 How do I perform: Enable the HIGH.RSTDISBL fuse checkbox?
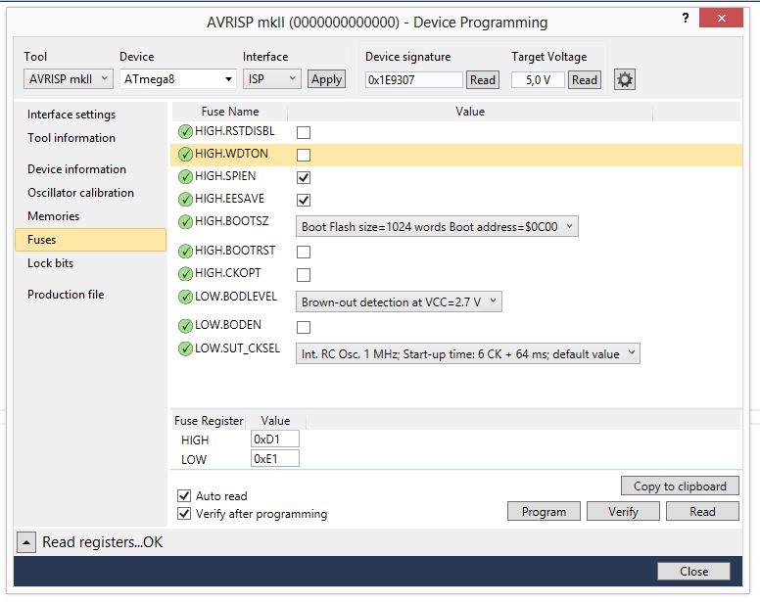pyautogui.click(x=304, y=132)
